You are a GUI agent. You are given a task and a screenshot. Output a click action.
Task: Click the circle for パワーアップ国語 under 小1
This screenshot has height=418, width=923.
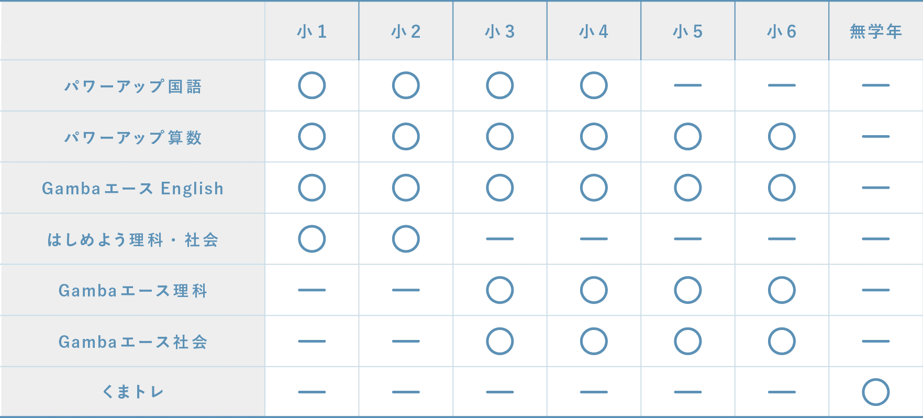pyautogui.click(x=312, y=85)
